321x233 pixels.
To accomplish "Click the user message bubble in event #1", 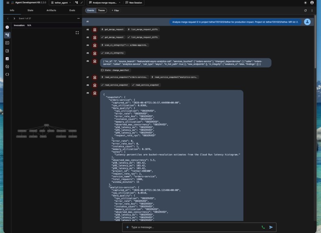I will pos(235,22).
